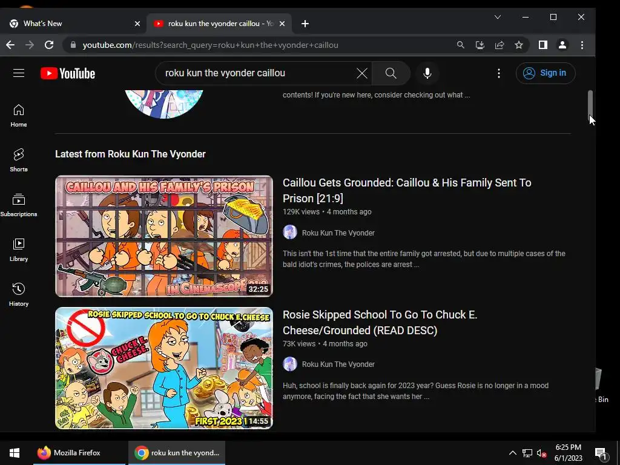
Task: Start voice search with the microphone icon
Action: pos(427,73)
